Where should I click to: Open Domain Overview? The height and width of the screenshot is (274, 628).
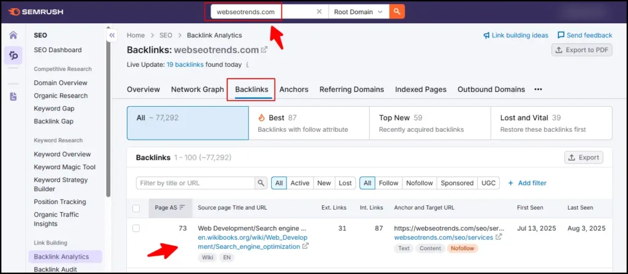tap(61, 83)
